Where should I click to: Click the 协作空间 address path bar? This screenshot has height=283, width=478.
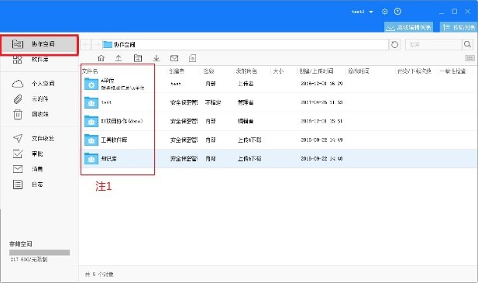(246, 44)
